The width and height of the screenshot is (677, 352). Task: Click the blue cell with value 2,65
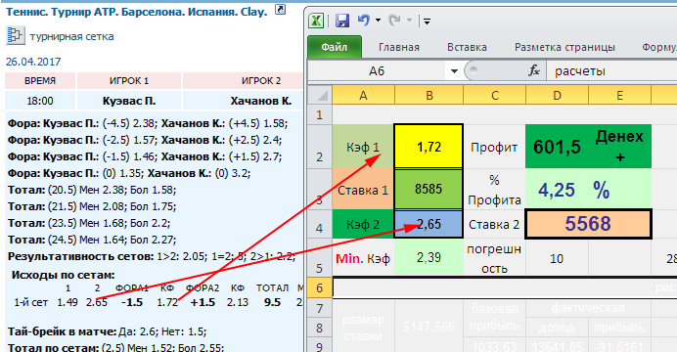pyautogui.click(x=429, y=224)
